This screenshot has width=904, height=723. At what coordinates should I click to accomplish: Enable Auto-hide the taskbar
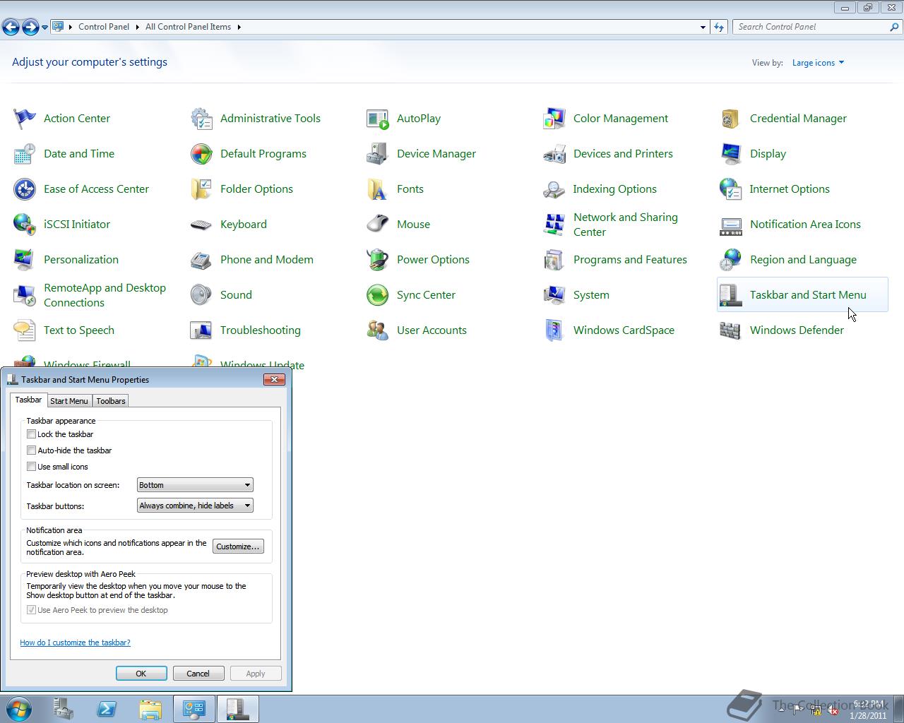(31, 450)
